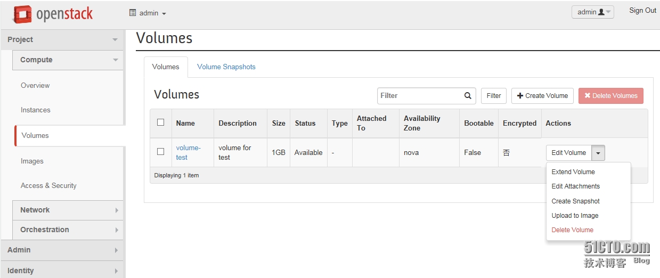Open the admin project dropdown
Viewport: 660px width, 278px height.
(148, 13)
